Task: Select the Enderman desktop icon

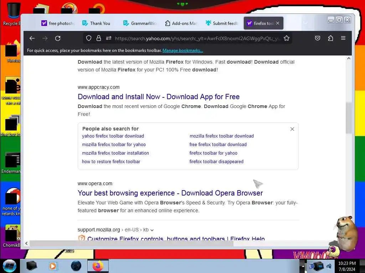Action: point(12,162)
